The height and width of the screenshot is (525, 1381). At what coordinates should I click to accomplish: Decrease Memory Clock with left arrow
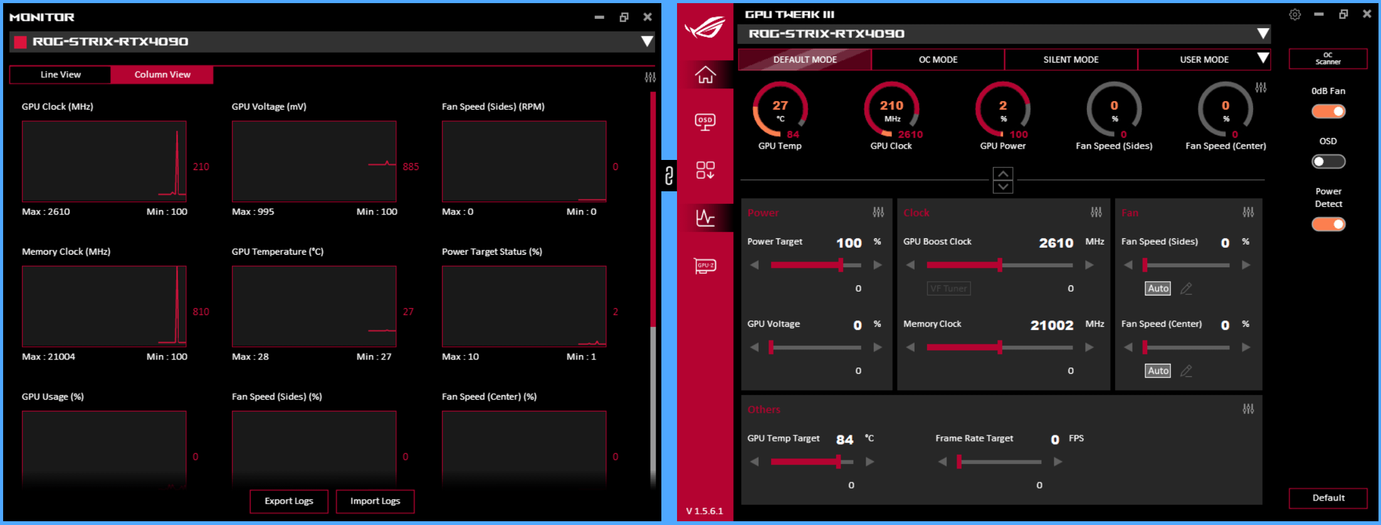[x=910, y=347]
